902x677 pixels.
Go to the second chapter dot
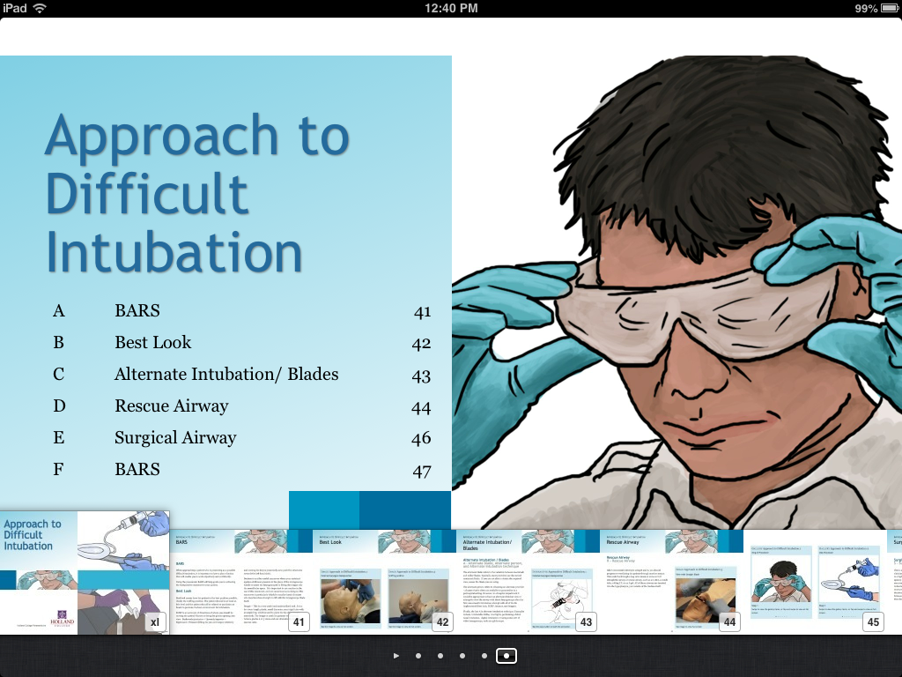pos(440,656)
